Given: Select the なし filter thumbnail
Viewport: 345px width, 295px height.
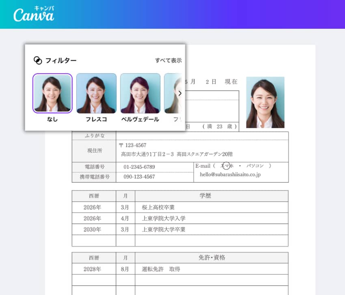Looking at the screenshot, I should point(52,93).
